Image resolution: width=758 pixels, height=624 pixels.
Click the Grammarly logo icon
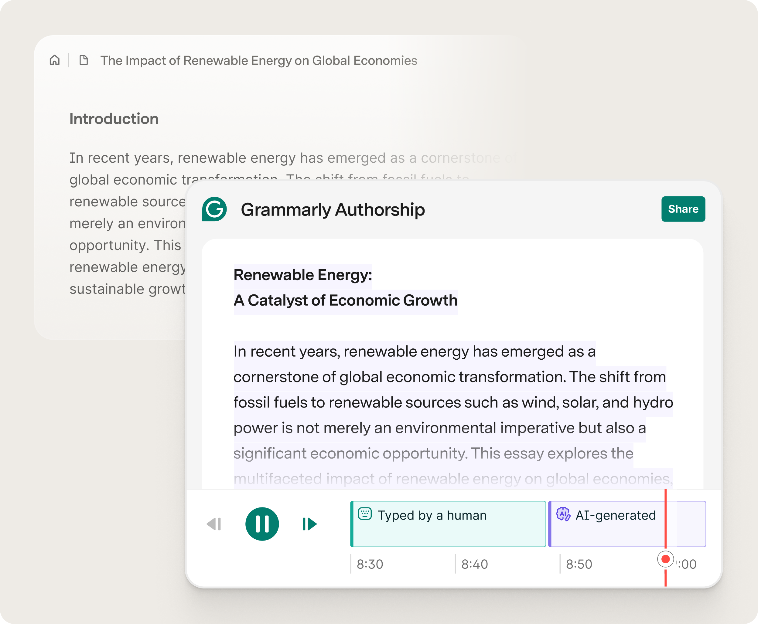tap(214, 209)
